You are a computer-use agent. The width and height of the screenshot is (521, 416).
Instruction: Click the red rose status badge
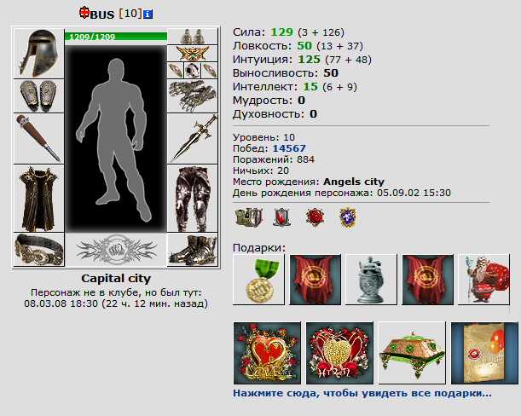pos(315,217)
